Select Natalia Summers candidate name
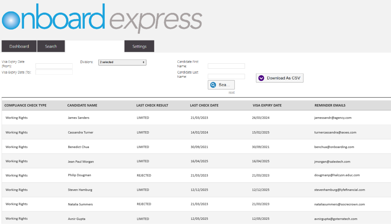Viewport: 391px width, 224px height. point(80,204)
